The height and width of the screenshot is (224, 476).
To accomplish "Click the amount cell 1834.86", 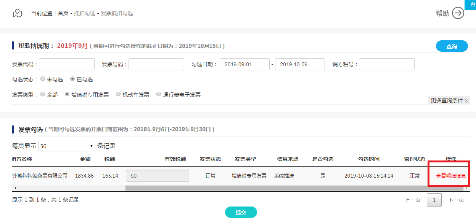I will pyautogui.click(x=84, y=176).
